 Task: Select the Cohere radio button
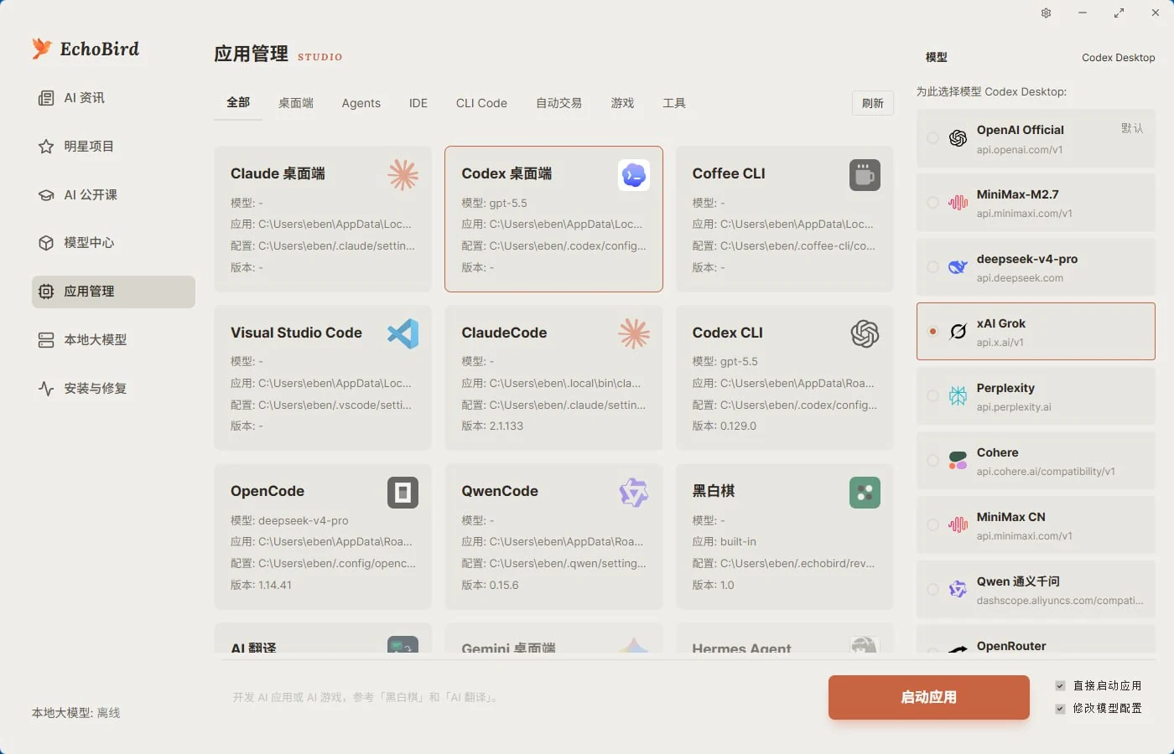932,461
